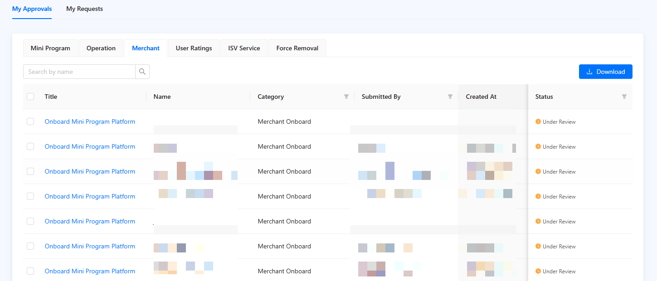Select the User Ratings tab

click(194, 48)
